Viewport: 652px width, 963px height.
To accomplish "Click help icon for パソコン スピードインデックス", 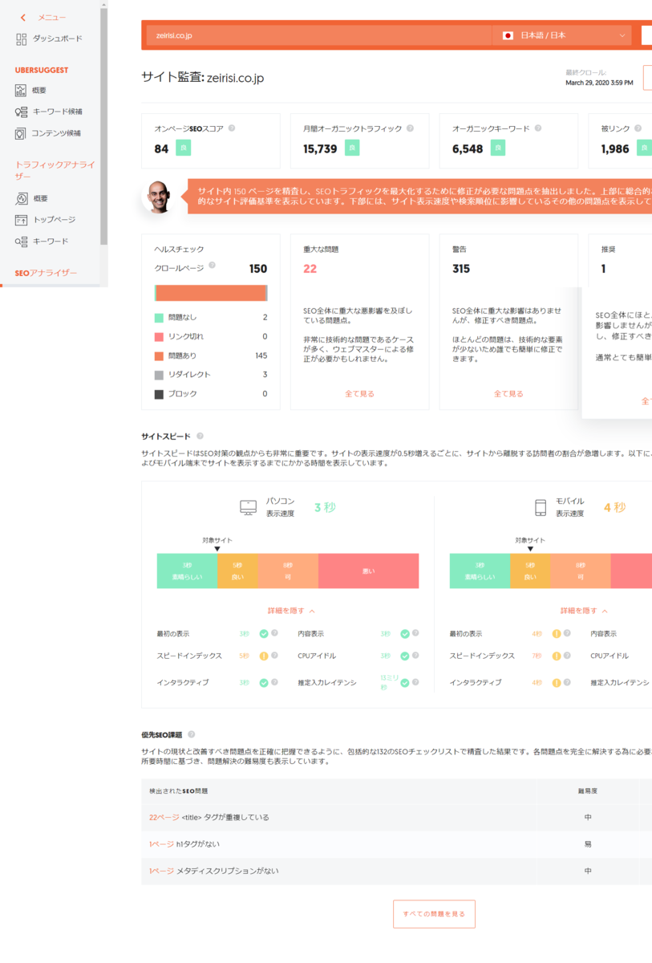I will click(275, 656).
